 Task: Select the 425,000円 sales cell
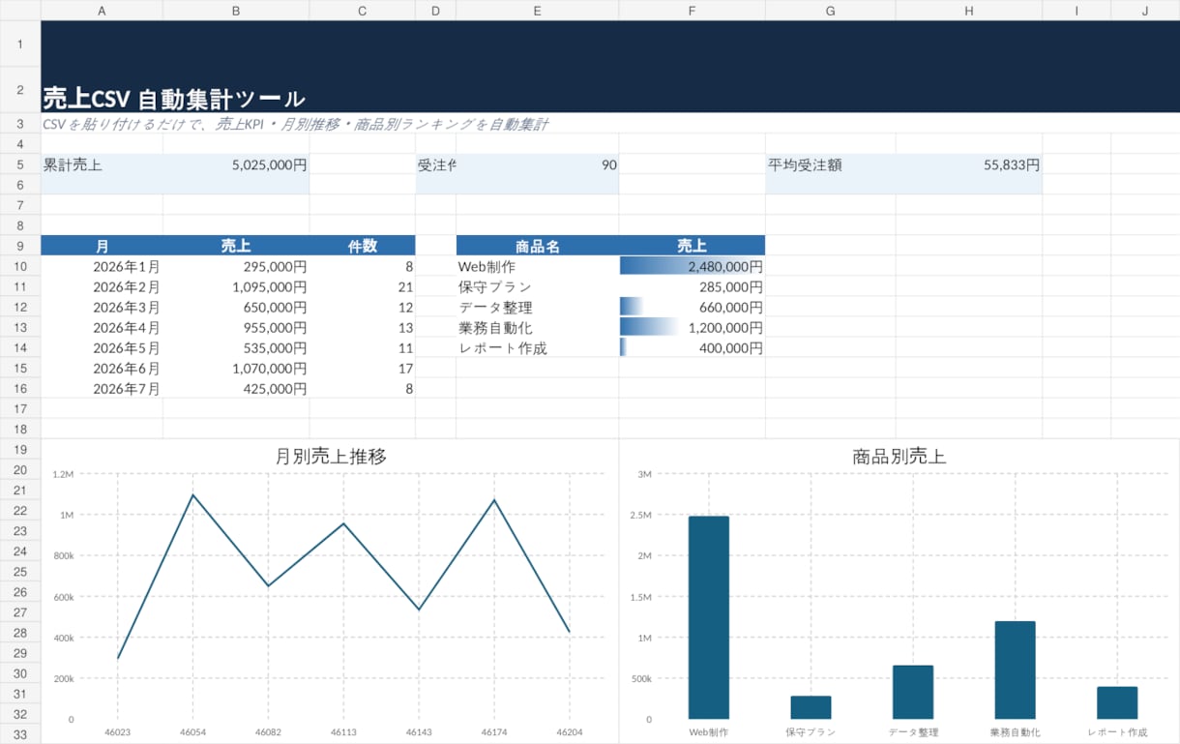click(x=236, y=388)
